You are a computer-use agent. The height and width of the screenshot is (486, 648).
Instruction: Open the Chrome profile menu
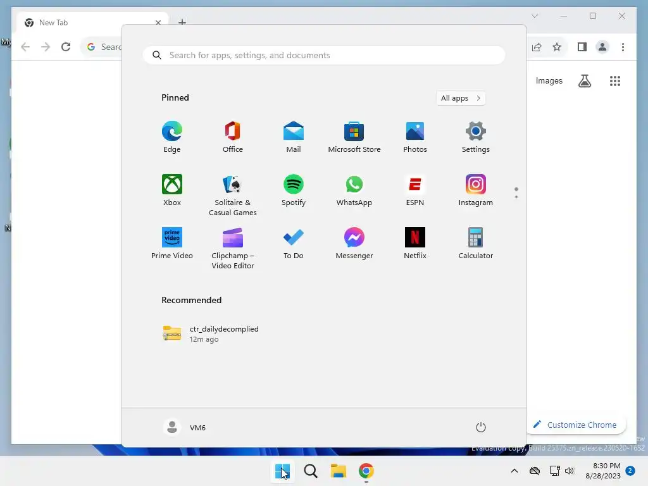[602, 47]
